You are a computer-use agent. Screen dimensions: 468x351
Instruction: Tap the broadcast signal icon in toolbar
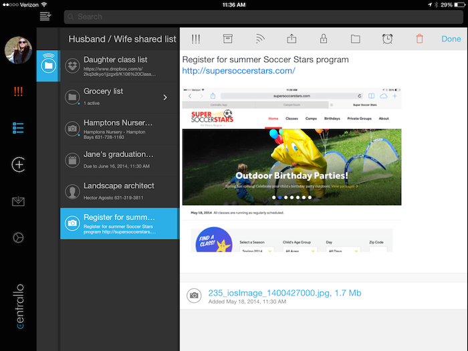(x=259, y=39)
